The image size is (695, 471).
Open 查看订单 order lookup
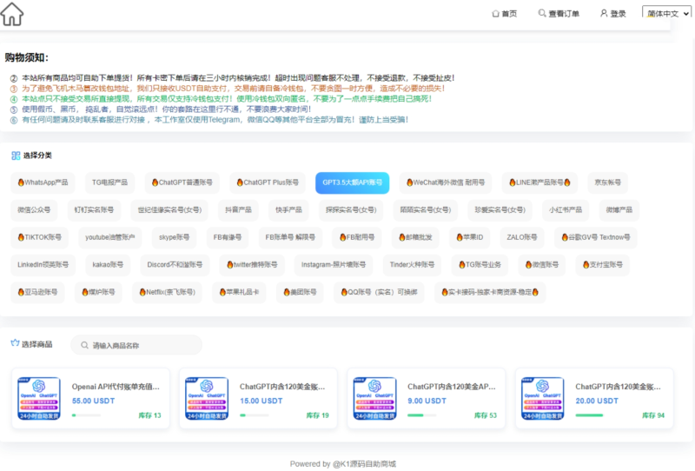click(559, 14)
